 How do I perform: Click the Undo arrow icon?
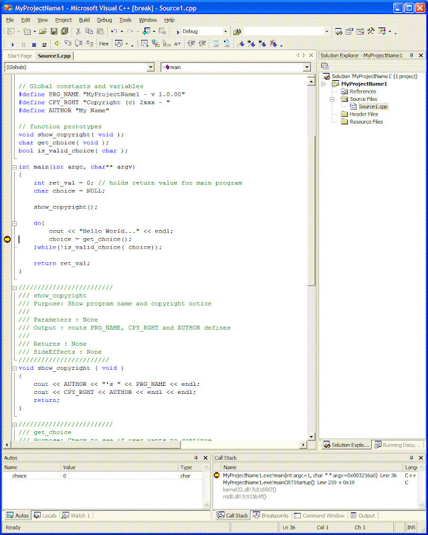pyautogui.click(x=114, y=31)
